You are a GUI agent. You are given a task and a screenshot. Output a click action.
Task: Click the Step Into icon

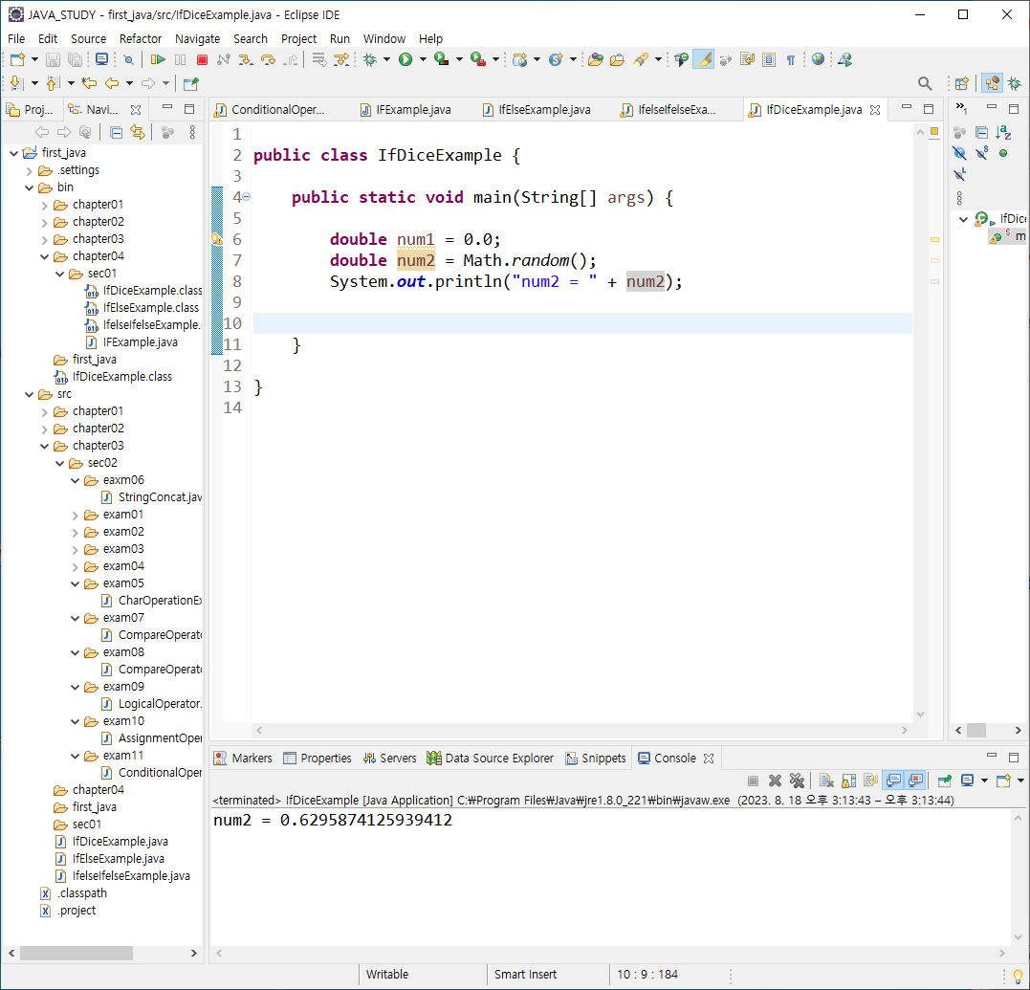pyautogui.click(x=246, y=59)
